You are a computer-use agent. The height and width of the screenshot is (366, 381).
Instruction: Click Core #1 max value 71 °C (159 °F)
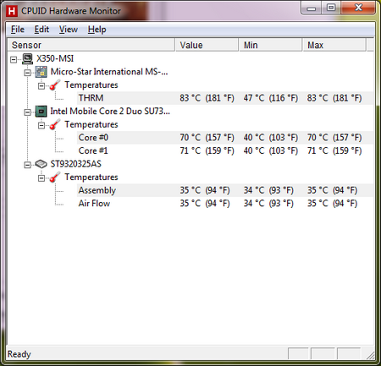coord(334,150)
